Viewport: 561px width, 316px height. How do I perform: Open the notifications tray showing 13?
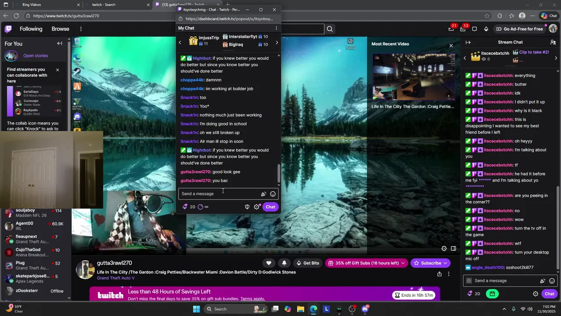tap(463, 29)
